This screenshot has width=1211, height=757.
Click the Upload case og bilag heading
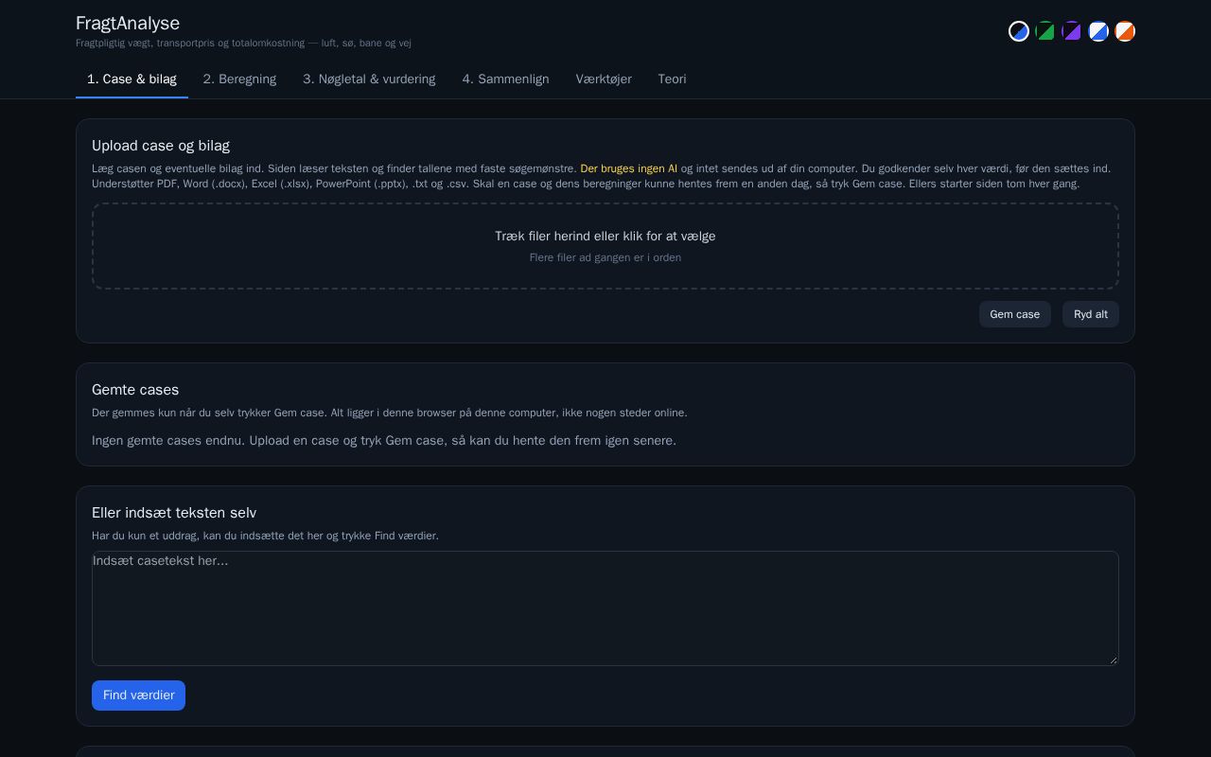(161, 146)
